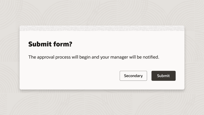Click the word "begin" in the message
The width and height of the screenshot is (204, 115).
85,57
